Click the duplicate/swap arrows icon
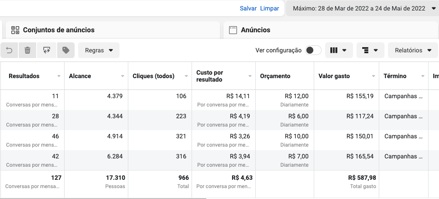 pos(47,50)
